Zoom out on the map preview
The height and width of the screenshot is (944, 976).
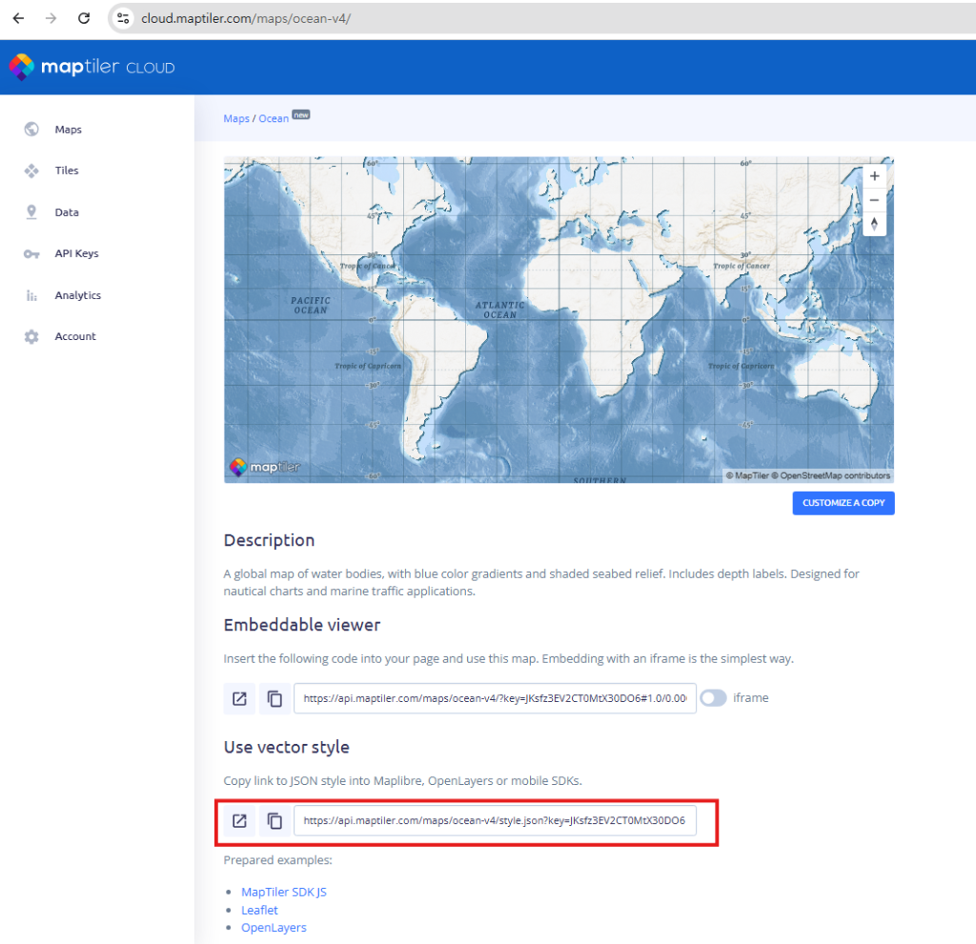coord(874,200)
